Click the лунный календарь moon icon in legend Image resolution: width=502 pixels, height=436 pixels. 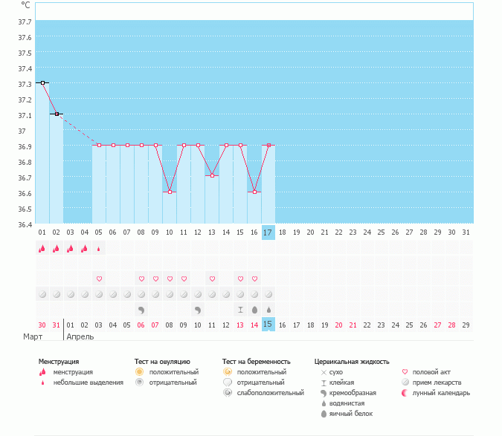(405, 392)
